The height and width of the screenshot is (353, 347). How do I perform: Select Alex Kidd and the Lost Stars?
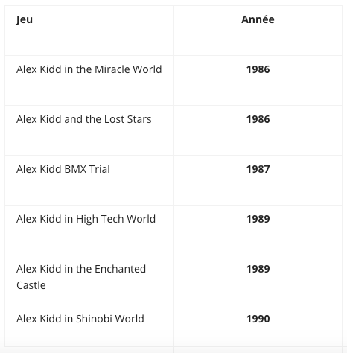click(x=84, y=119)
